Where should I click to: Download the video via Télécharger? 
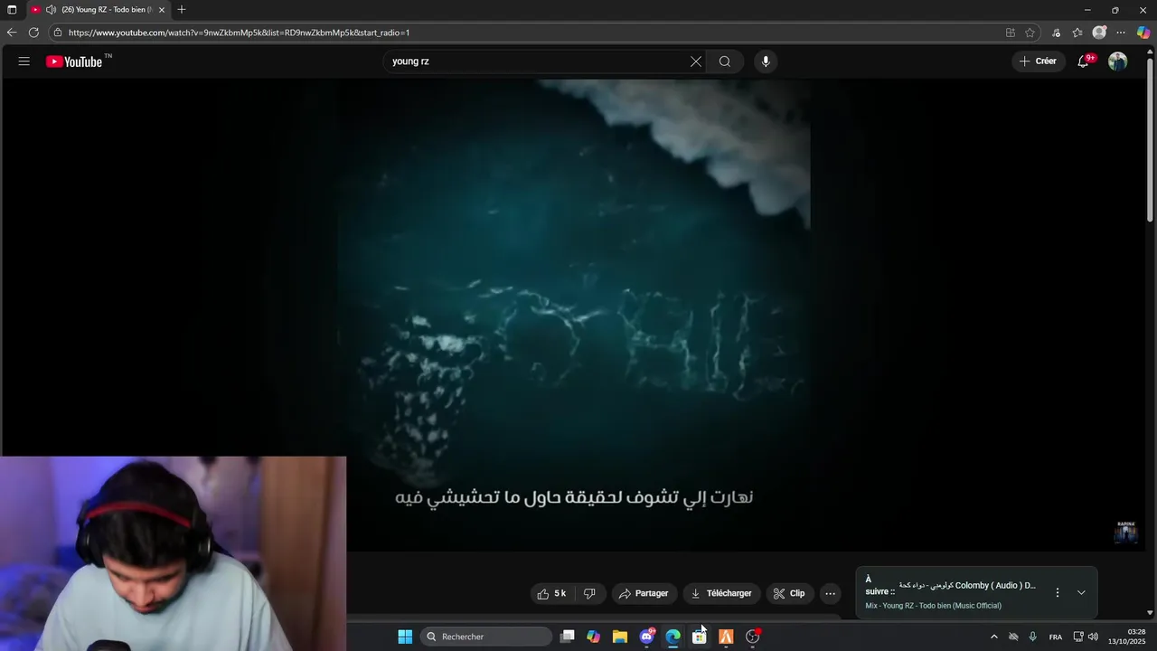[x=721, y=593]
